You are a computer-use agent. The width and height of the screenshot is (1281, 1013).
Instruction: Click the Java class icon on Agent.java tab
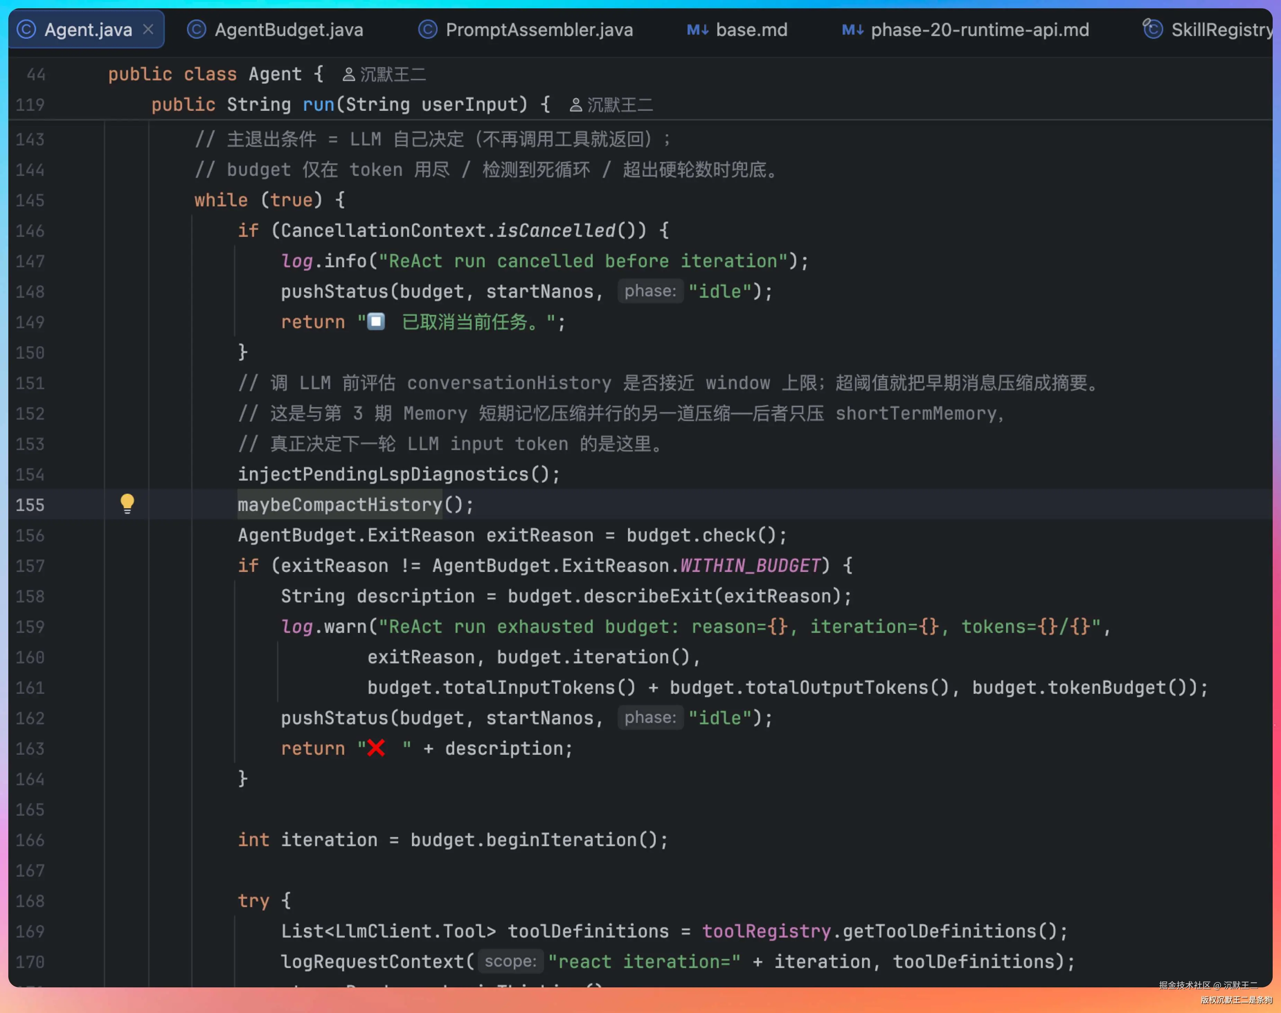[x=26, y=29]
